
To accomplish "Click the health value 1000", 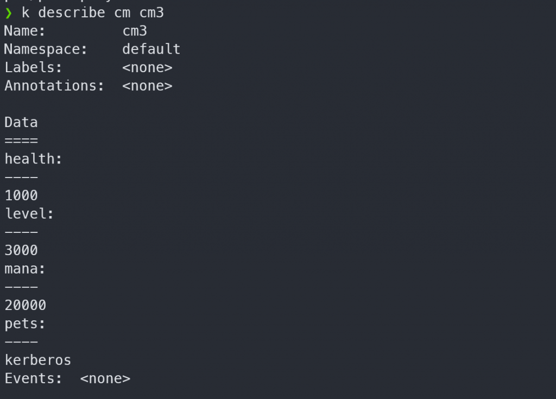I will pyautogui.click(x=21, y=195).
